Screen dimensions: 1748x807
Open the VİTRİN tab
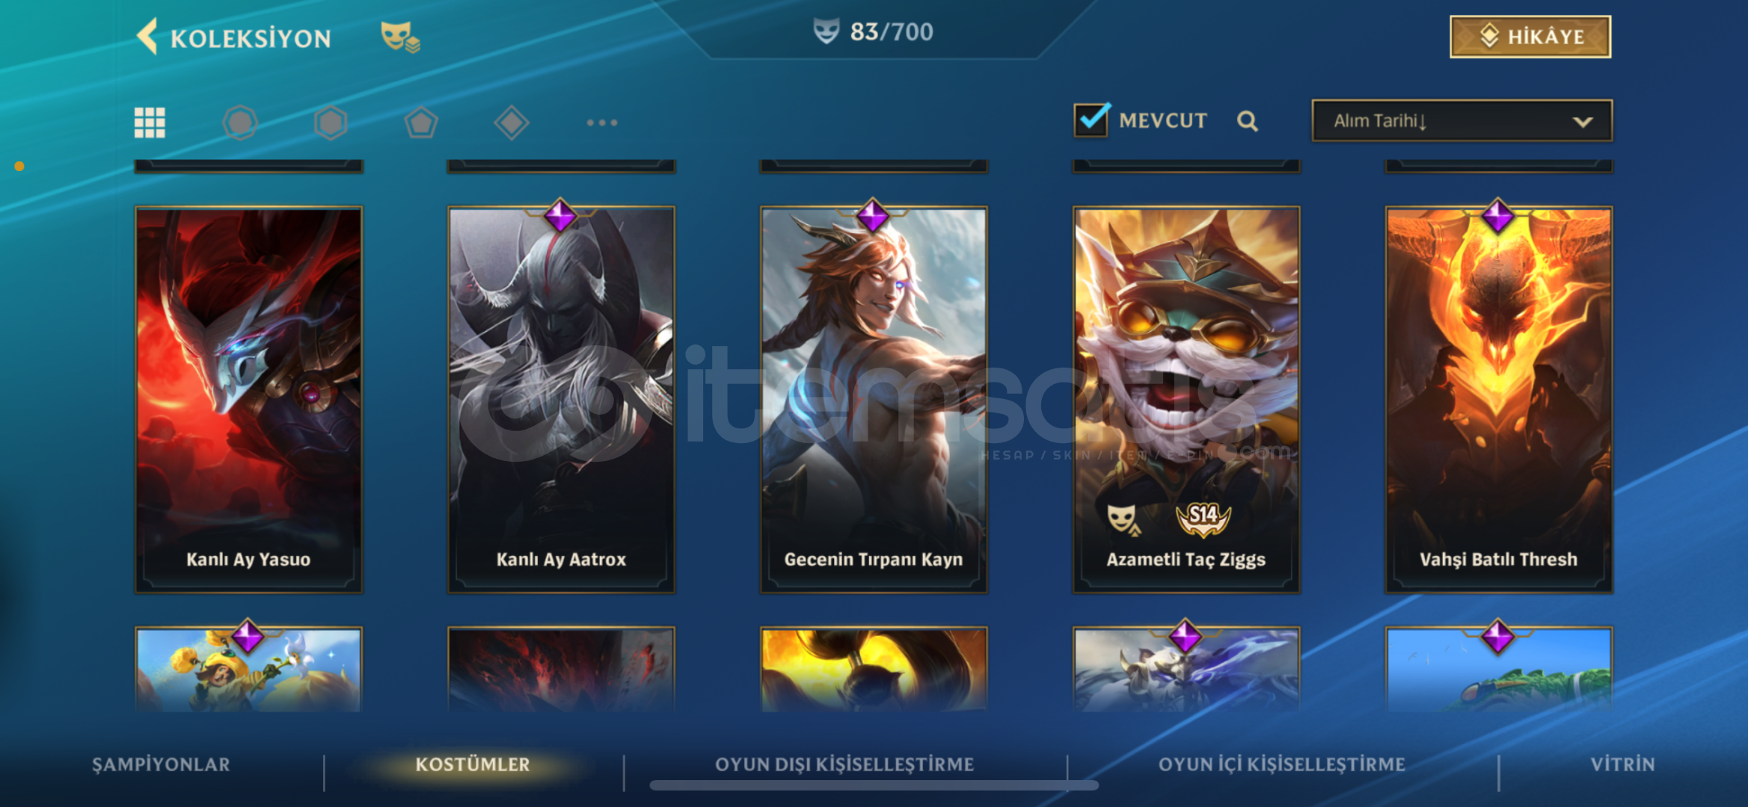point(1622,764)
